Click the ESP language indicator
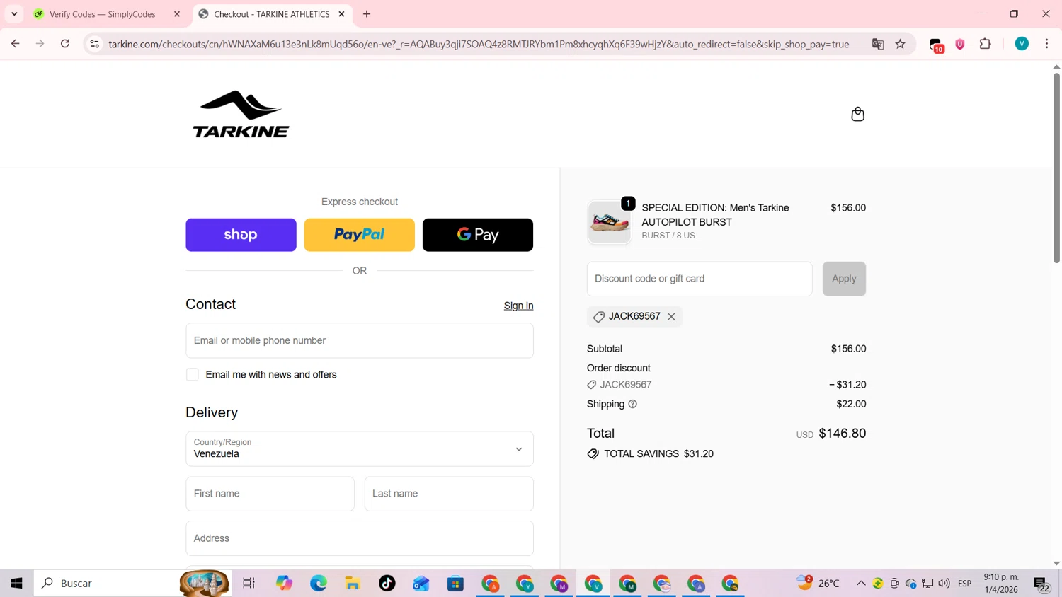1062x597 pixels. 964,584
